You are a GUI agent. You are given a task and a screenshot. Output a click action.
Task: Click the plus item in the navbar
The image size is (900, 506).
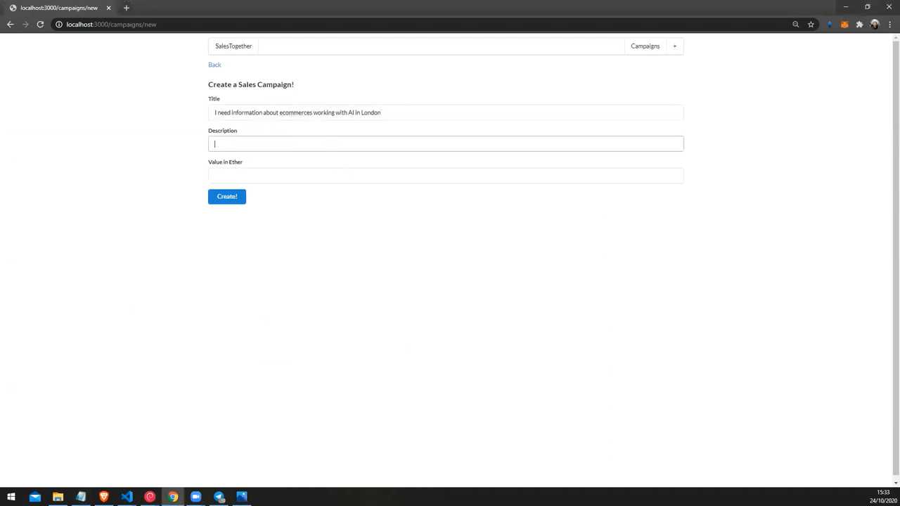tap(674, 46)
